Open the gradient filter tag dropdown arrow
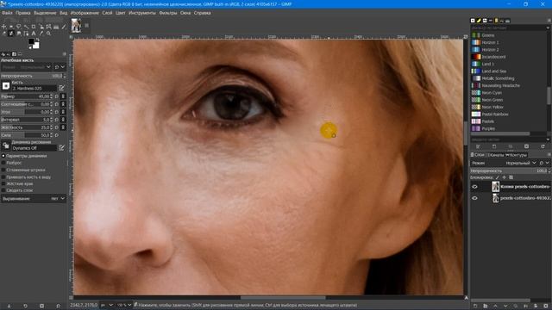Viewport: 552px width, 310px height. tap(548, 28)
